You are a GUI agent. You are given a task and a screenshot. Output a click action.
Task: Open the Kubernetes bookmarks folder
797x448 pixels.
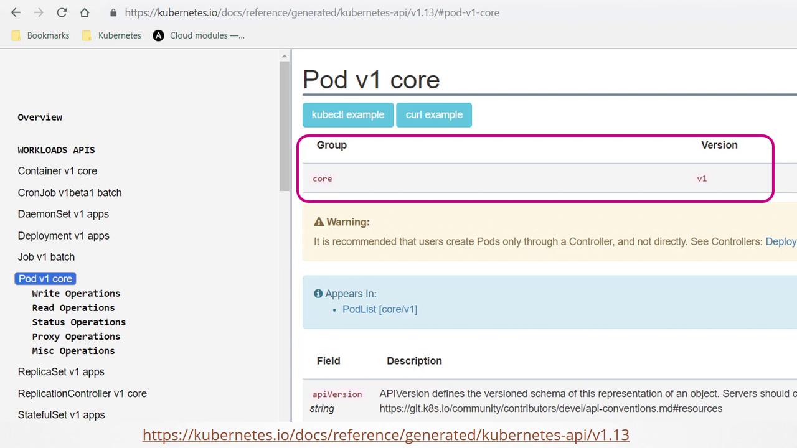[x=112, y=35]
